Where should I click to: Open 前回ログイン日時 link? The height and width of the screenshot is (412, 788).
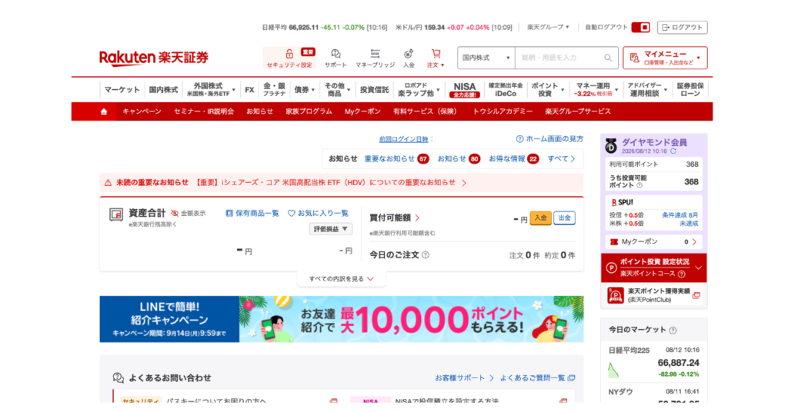(x=403, y=139)
